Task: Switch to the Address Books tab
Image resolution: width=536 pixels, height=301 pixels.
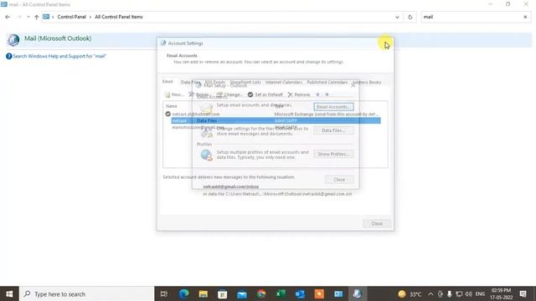Action: 367,82
